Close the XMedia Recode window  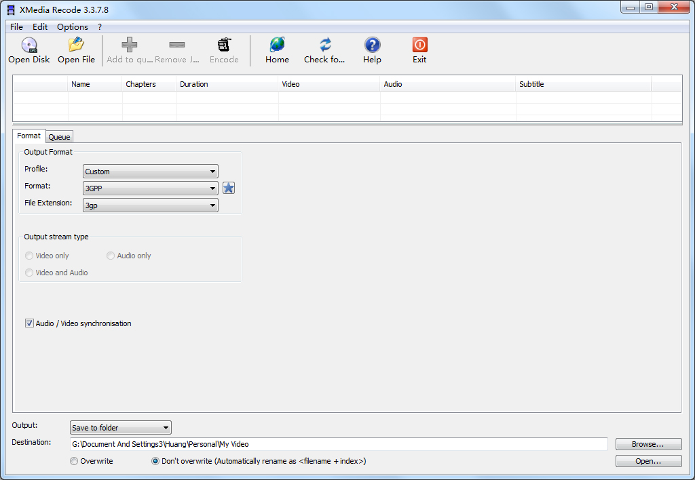[674, 7]
